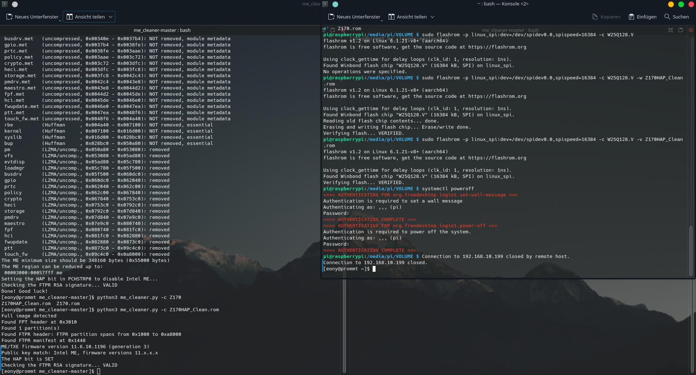Detach the current split view via header icon

tap(681, 30)
